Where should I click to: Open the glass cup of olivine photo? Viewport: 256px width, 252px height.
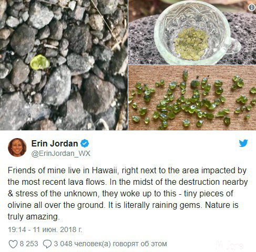click(192, 32)
